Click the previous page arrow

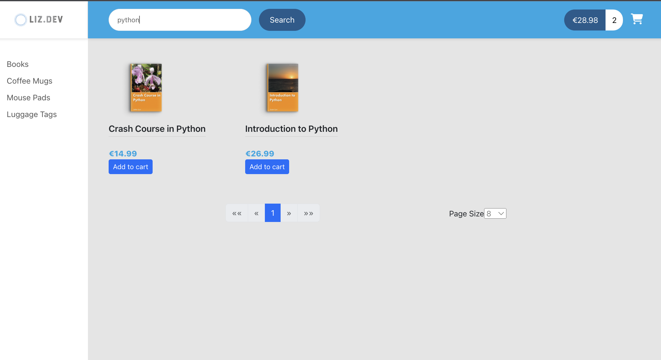click(x=256, y=213)
